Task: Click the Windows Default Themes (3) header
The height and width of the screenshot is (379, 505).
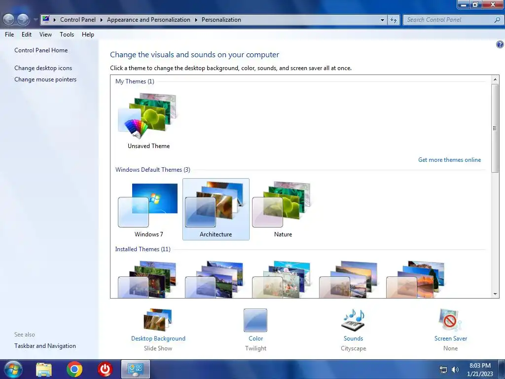Action: pos(153,170)
